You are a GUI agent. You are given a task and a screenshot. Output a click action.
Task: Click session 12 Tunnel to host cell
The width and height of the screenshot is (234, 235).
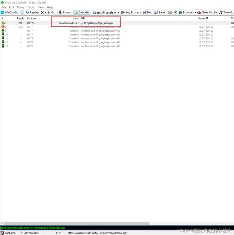point(73,42)
